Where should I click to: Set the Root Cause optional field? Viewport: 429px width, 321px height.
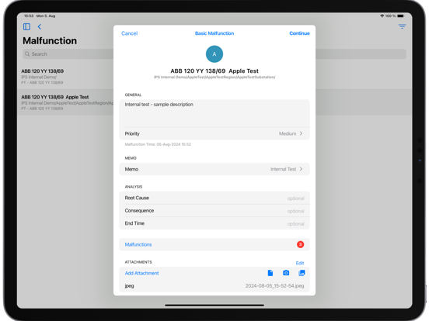[x=214, y=198]
